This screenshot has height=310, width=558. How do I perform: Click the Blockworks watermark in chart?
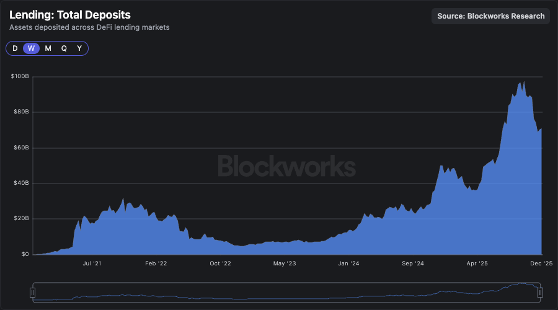pos(286,166)
